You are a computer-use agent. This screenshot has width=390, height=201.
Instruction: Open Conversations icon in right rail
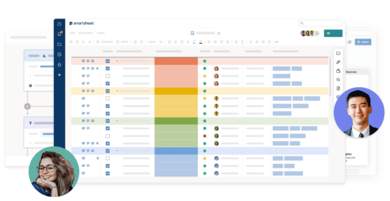tap(338, 53)
